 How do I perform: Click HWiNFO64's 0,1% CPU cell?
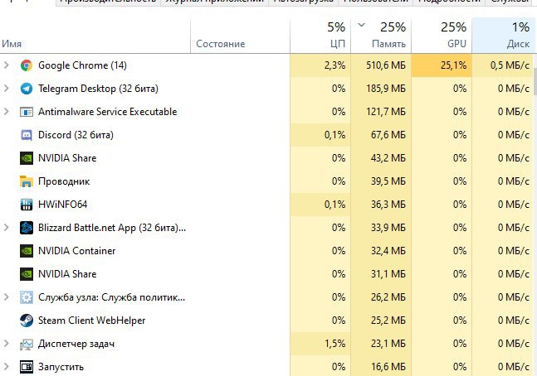click(x=320, y=205)
